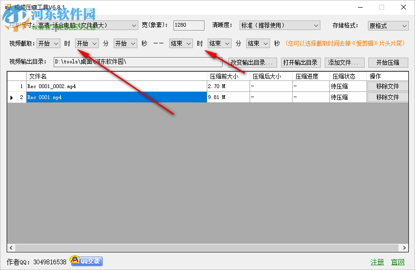Click row header number 1
Image resolution: width=415 pixels, height=270 pixels.
pyautogui.click(x=17, y=86)
